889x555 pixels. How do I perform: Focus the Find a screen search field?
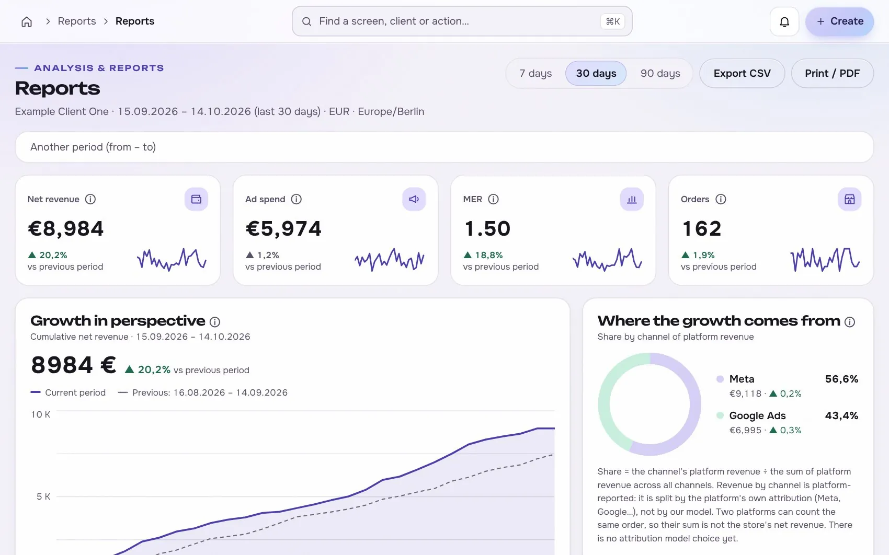pyautogui.click(x=462, y=21)
